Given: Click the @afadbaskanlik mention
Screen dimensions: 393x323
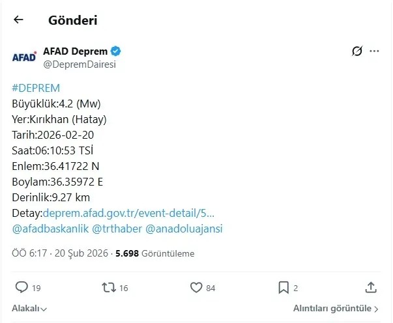Looking at the screenshot, I should click(50, 229).
